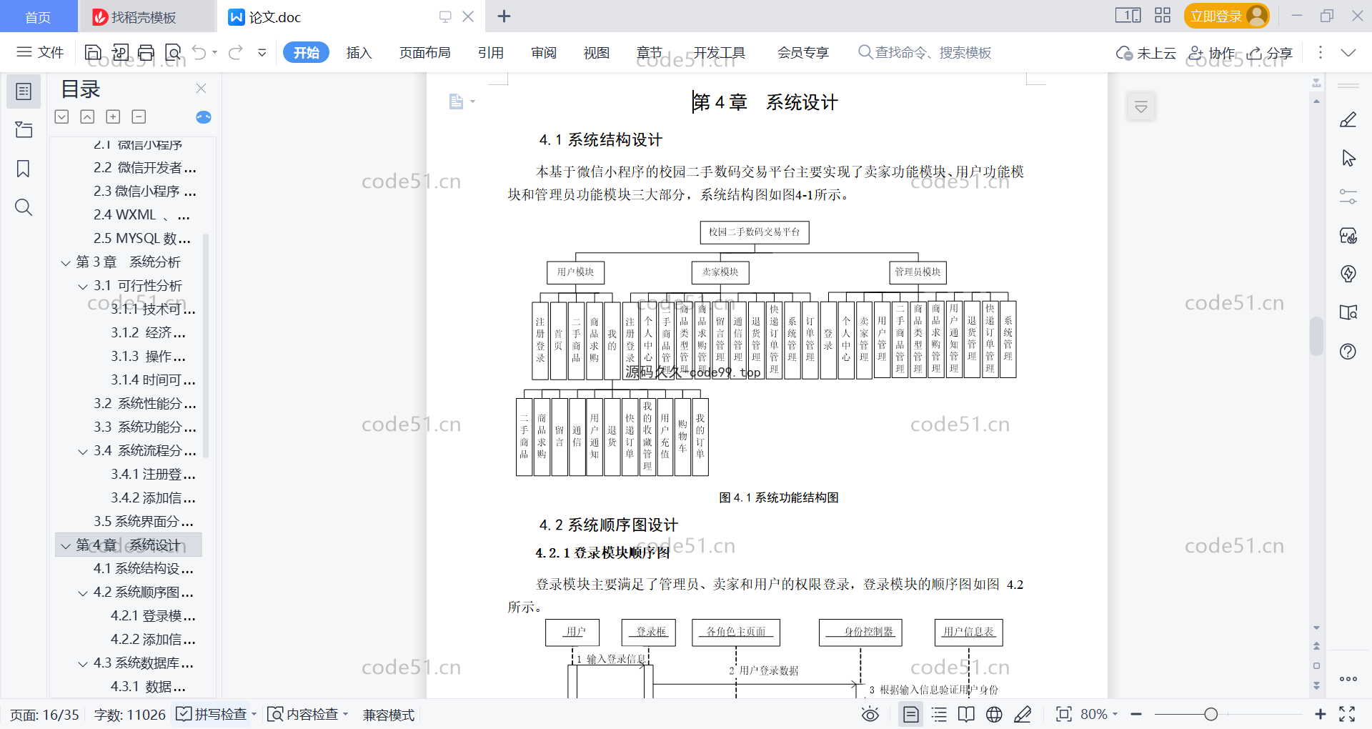This screenshot has width=1372, height=729.
Task: Go to the 首页 home tab
Action: click(x=38, y=16)
